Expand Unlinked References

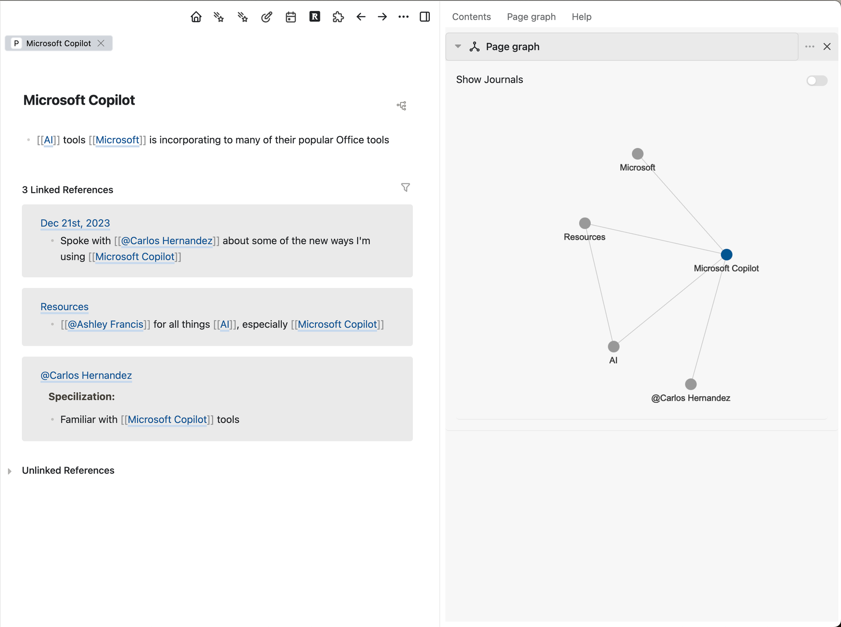tap(10, 471)
